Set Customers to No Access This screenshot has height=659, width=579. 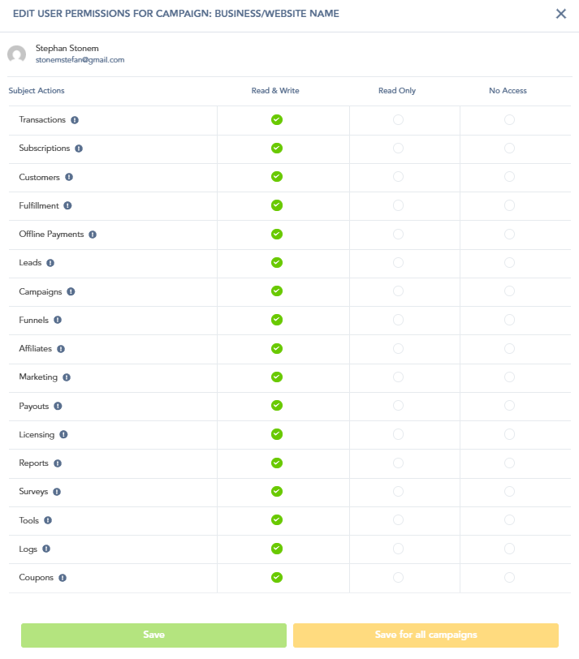point(509,177)
